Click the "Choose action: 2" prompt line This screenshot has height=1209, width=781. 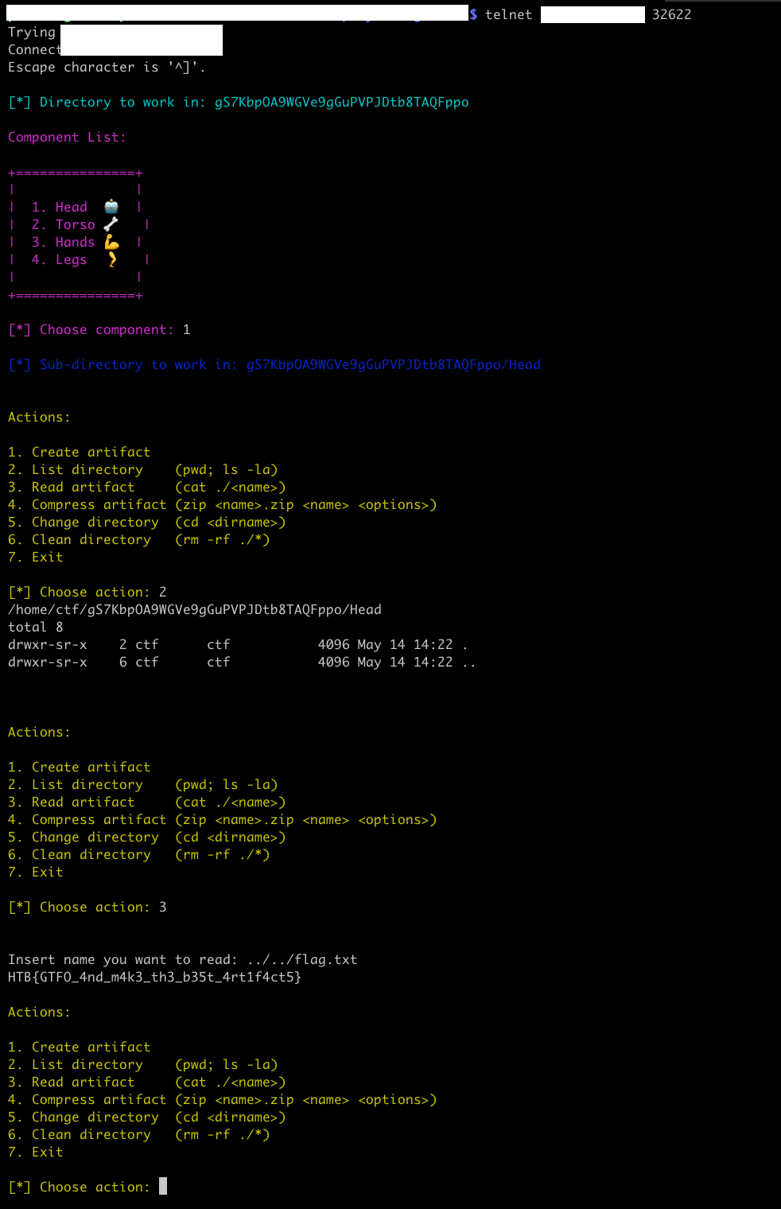coord(87,592)
